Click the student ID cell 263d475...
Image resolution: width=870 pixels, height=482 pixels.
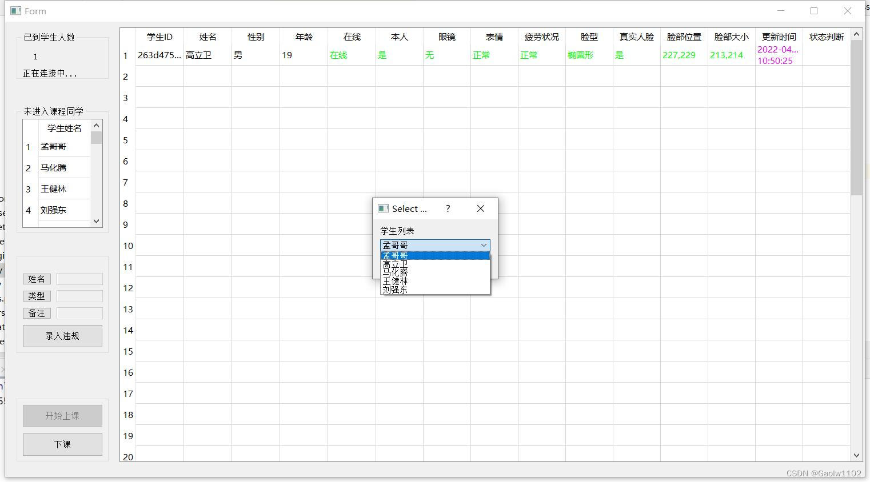tap(159, 55)
